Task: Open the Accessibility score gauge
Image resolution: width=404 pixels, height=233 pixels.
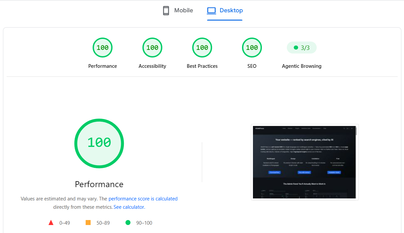Action: click(x=152, y=48)
